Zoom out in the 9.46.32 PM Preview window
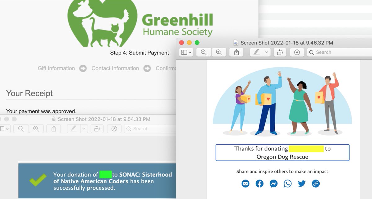 point(204,52)
